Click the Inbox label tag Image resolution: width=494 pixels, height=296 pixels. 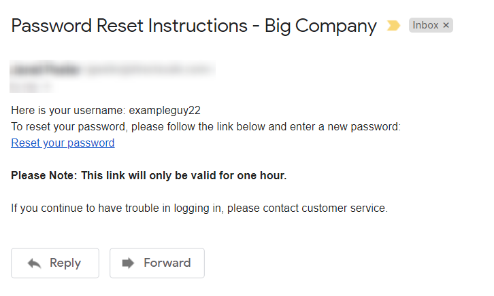[x=426, y=26]
